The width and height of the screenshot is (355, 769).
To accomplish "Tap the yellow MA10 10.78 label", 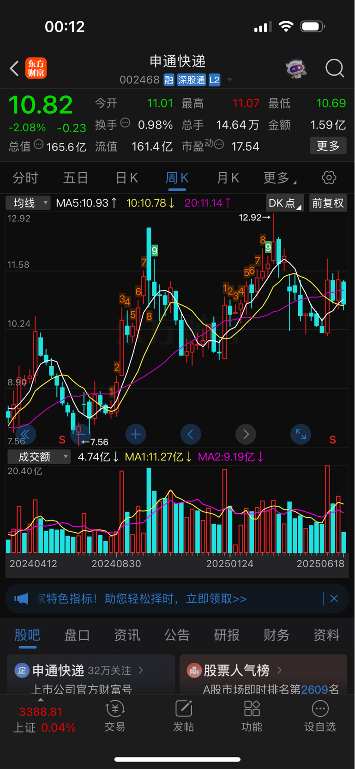I will point(150,203).
